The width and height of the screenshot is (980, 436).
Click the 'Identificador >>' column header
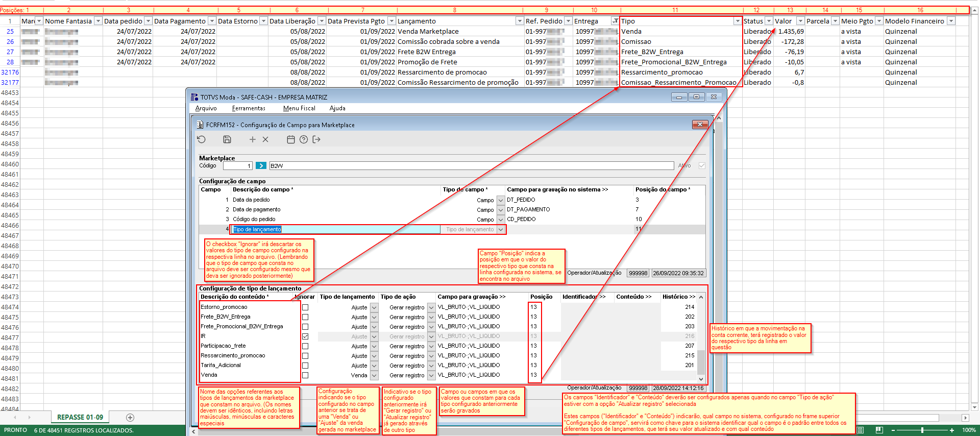tap(584, 297)
